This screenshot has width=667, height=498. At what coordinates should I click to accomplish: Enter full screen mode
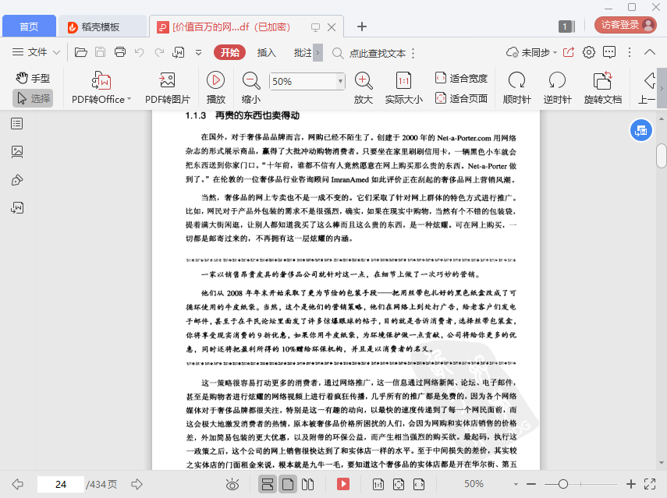tap(650, 484)
